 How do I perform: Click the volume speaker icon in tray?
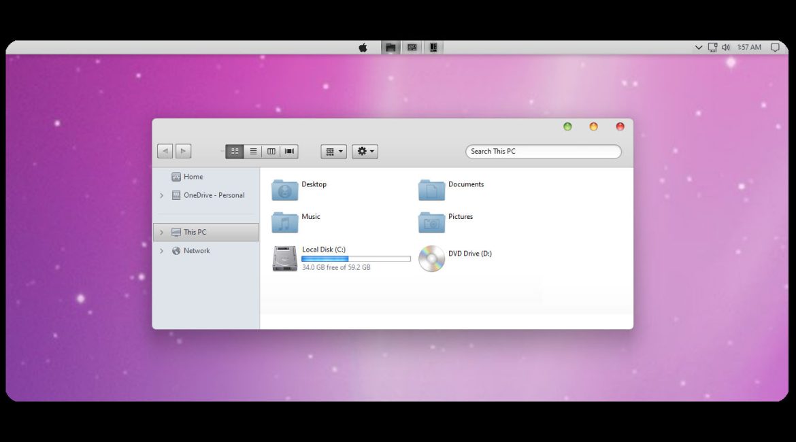[725, 48]
